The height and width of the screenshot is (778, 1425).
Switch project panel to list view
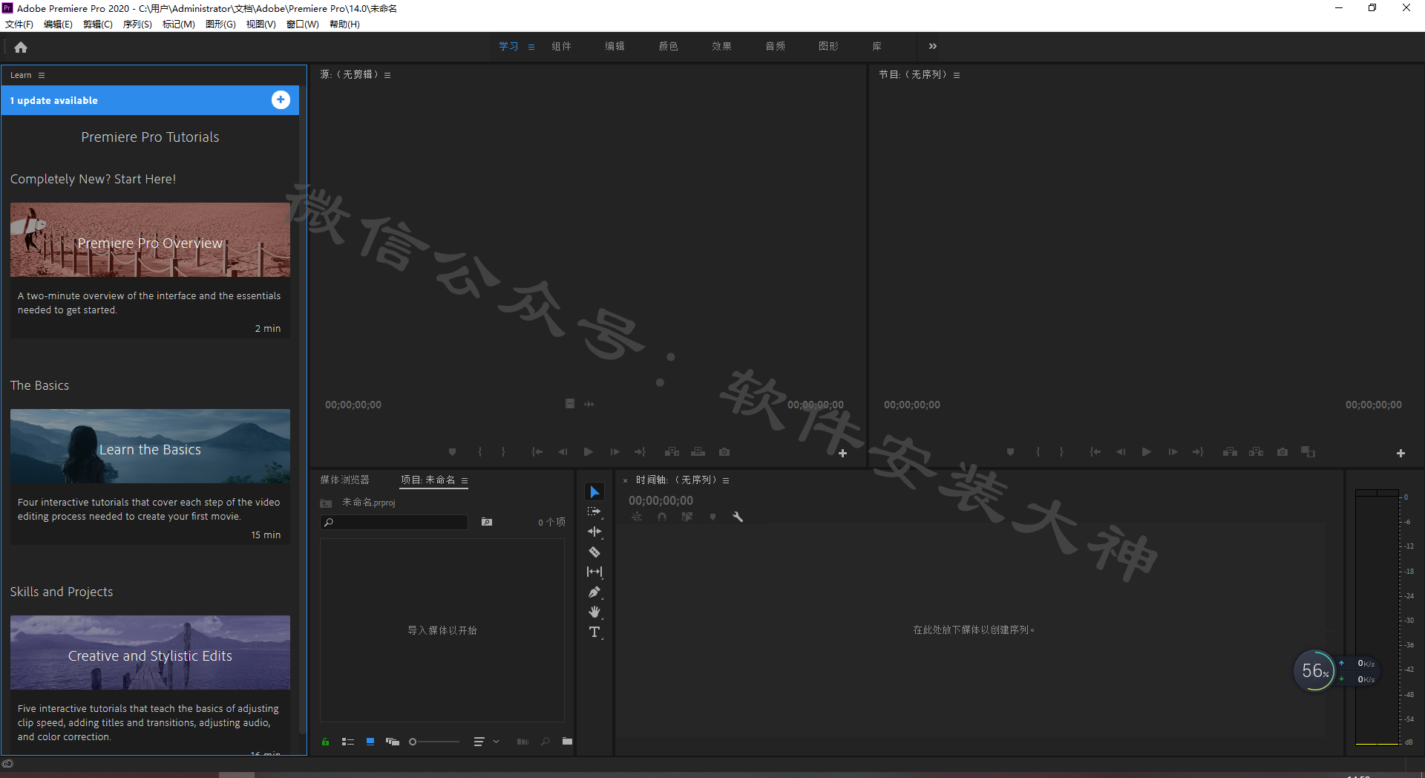[x=348, y=742]
